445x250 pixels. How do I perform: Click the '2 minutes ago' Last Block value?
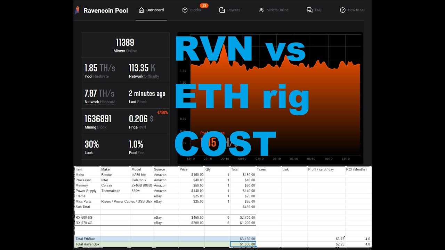147,93
